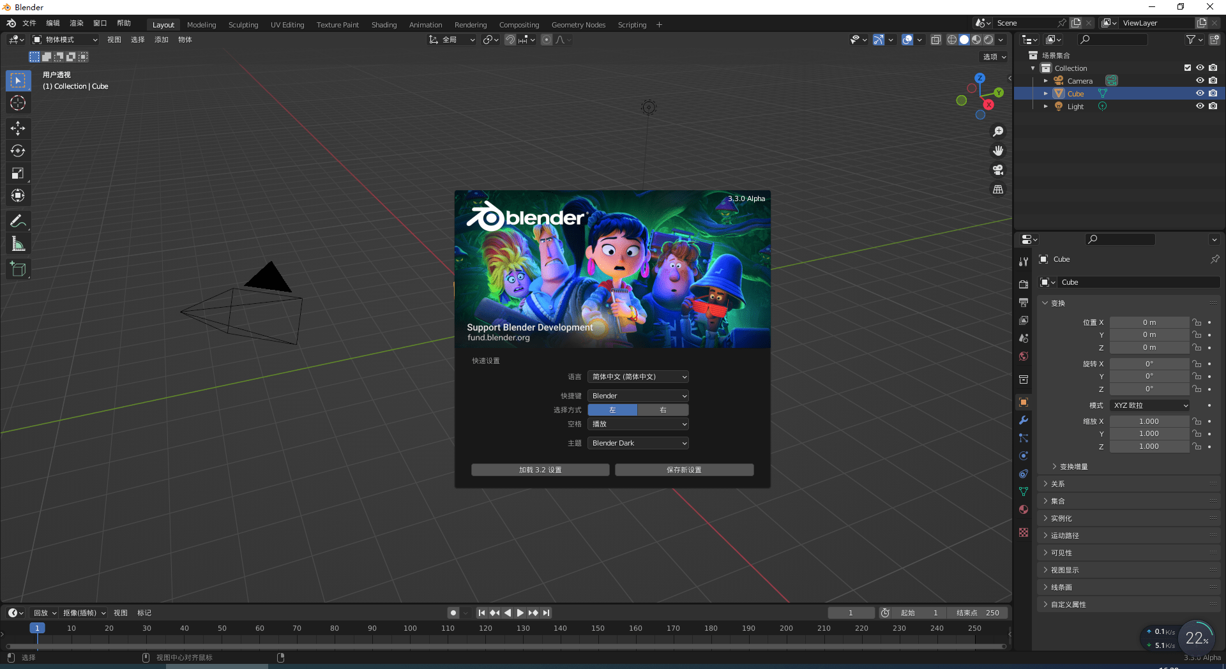Click 保存新设置 button
The width and height of the screenshot is (1226, 669).
coord(684,470)
